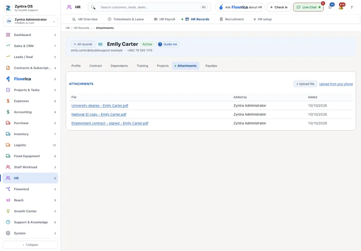Click the Guide me button
The width and height of the screenshot is (361, 251).
tap(168, 44)
